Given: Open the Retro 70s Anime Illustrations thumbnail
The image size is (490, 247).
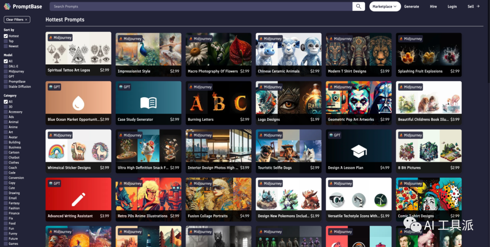Looking at the screenshot, I should [x=148, y=194].
